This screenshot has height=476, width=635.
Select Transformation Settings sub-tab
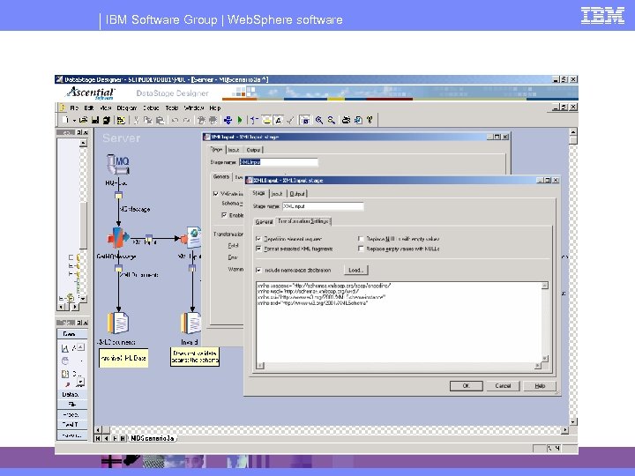tap(303, 221)
